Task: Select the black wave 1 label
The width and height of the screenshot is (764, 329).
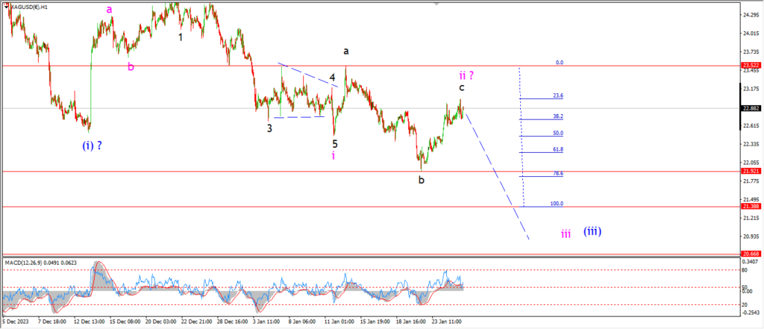Action: click(x=181, y=37)
